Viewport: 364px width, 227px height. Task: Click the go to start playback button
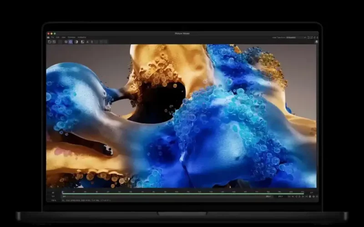click(x=289, y=197)
